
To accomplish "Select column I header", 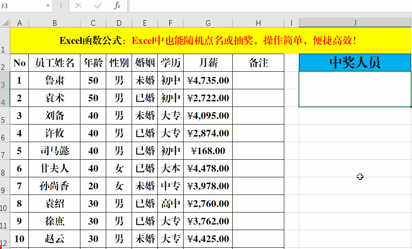I will tap(292, 23).
